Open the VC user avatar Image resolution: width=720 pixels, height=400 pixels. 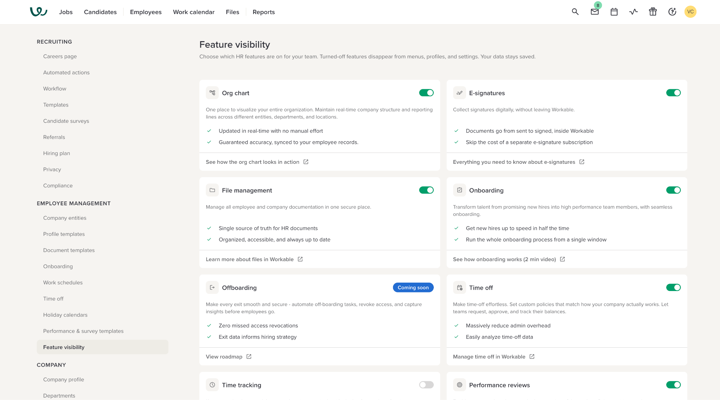[690, 12]
